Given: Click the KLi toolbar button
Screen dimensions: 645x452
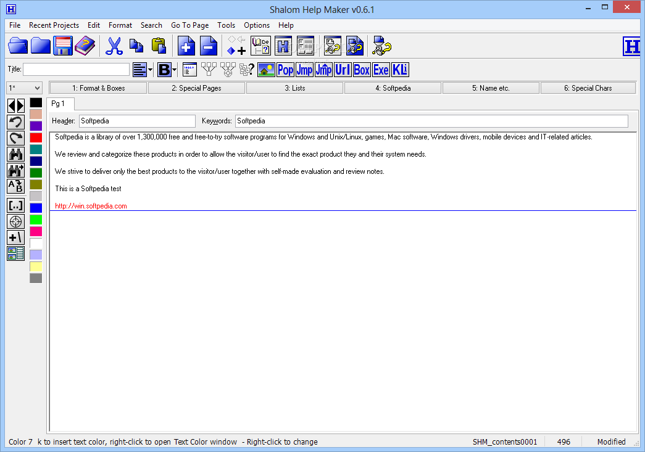Looking at the screenshot, I should pos(400,70).
